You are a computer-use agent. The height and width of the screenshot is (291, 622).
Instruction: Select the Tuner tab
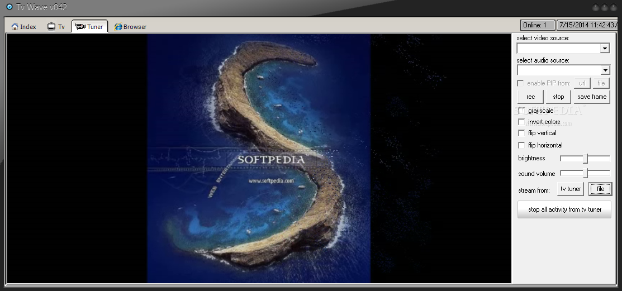pos(89,26)
